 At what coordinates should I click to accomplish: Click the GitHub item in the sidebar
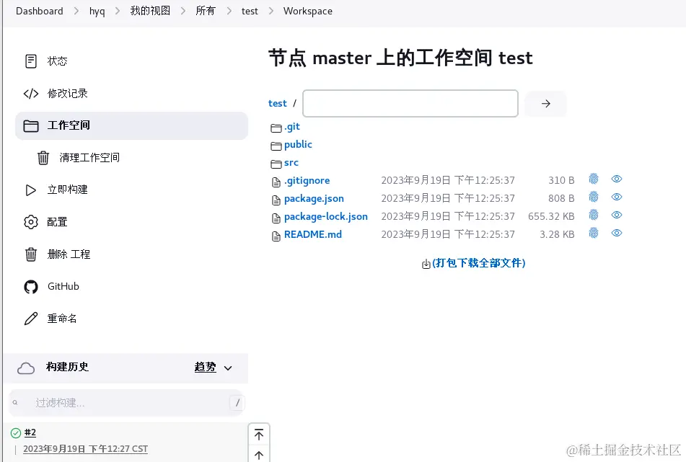pyautogui.click(x=61, y=286)
